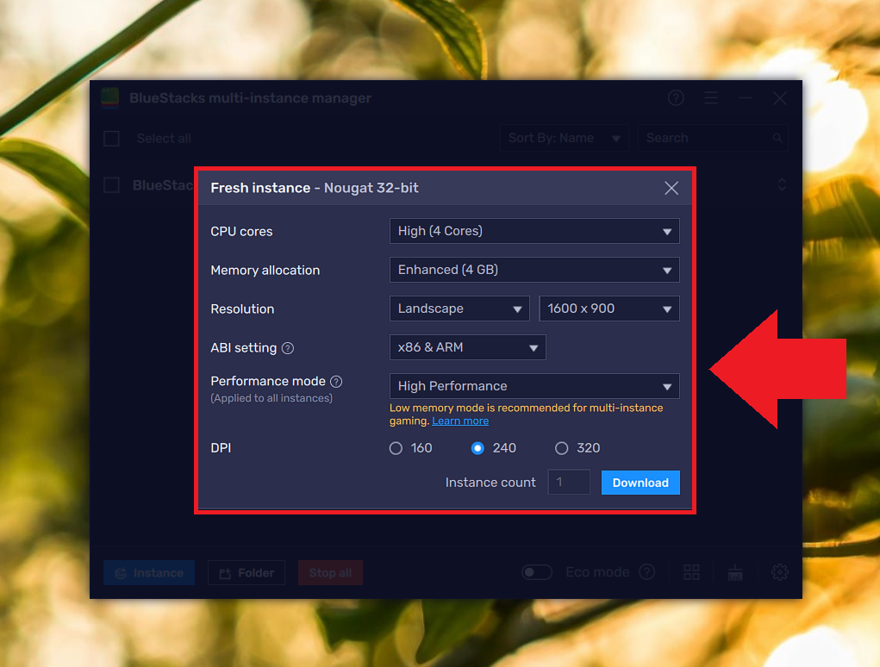Image resolution: width=880 pixels, height=667 pixels.
Task: Click the search magnifier icon
Action: click(x=777, y=138)
